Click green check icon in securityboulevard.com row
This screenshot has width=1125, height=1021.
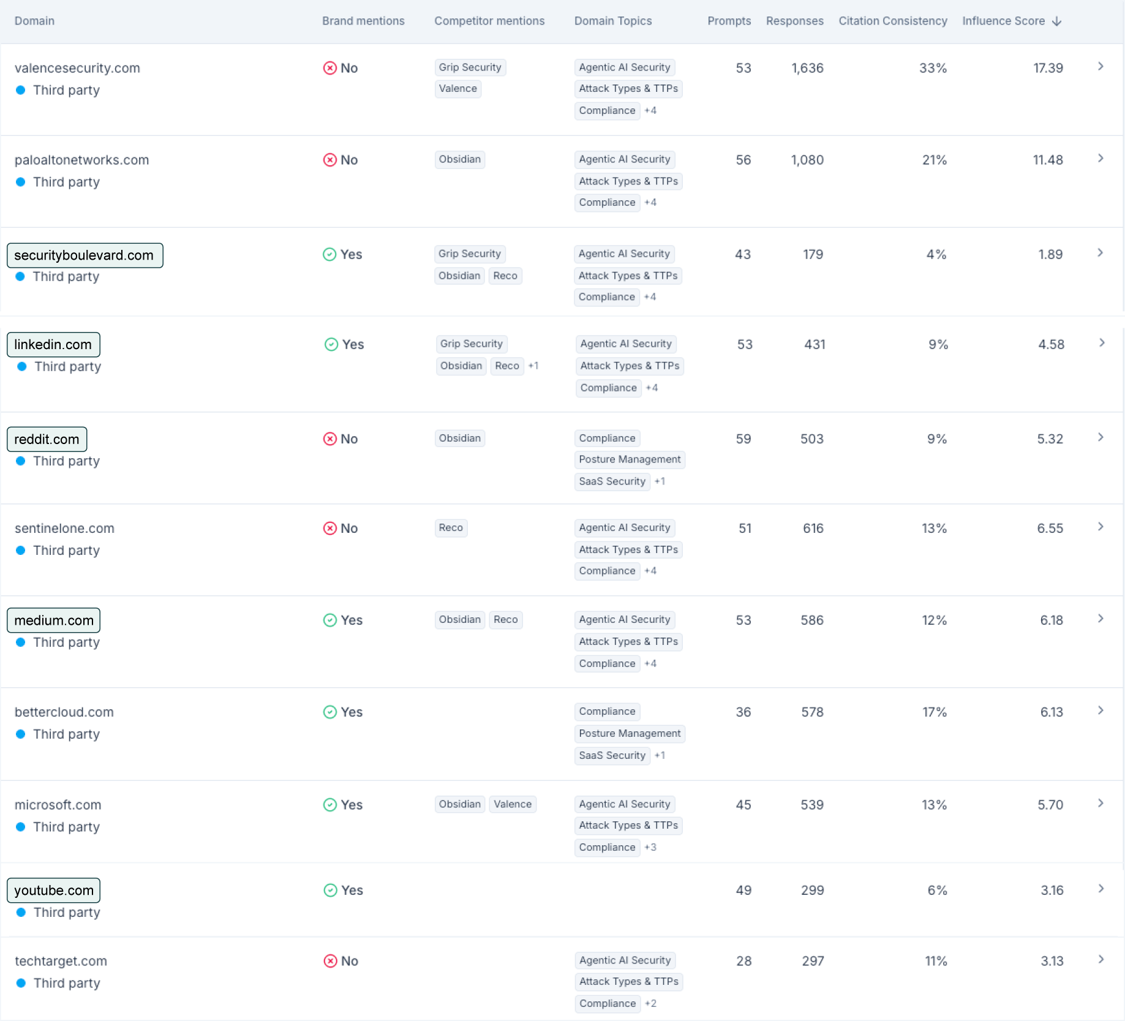(329, 254)
